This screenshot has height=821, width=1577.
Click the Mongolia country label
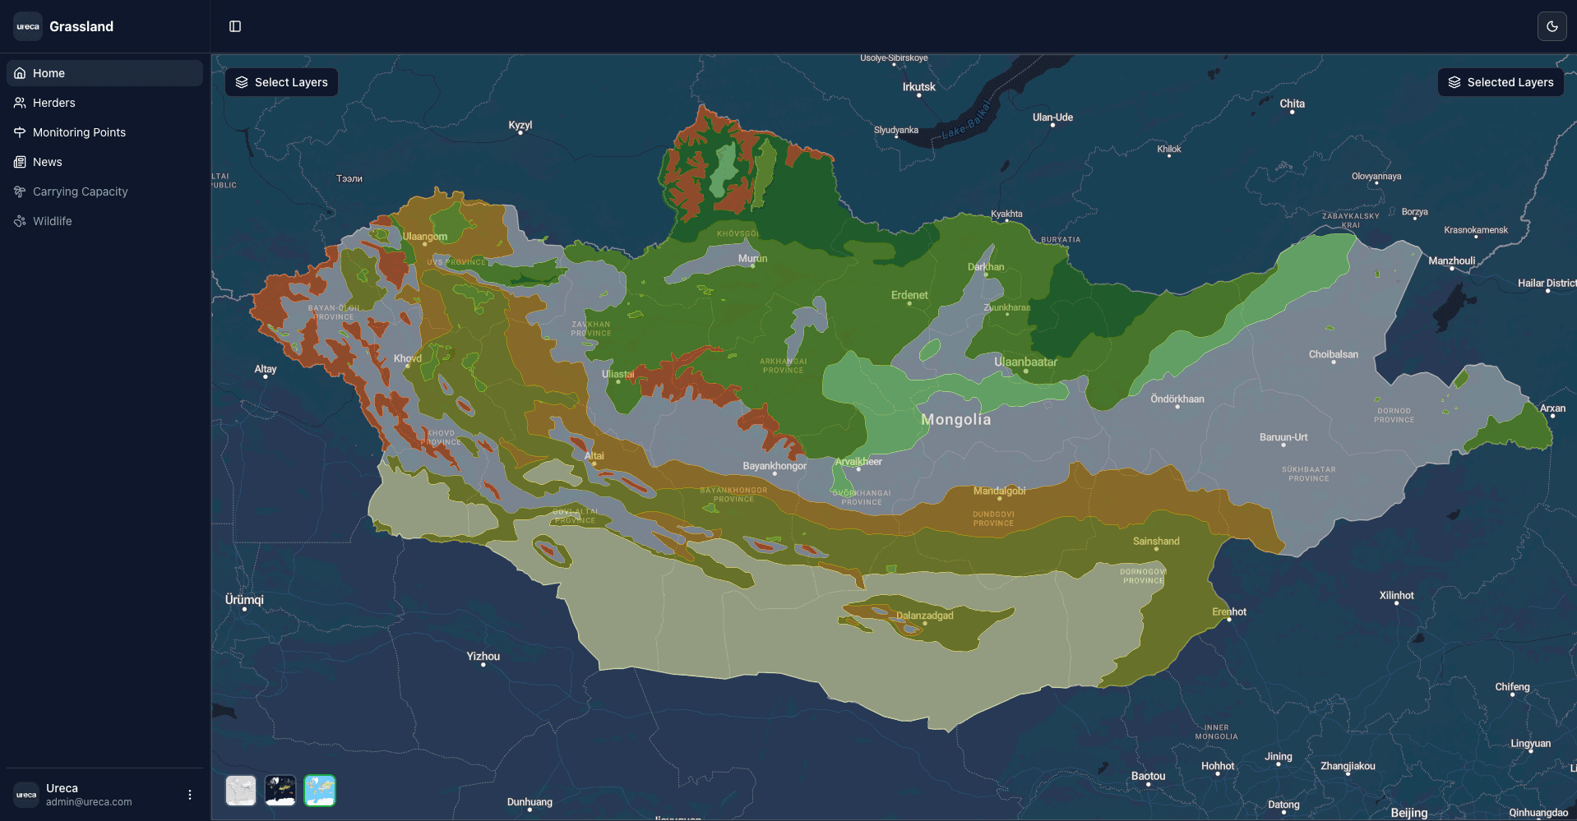pos(955,420)
